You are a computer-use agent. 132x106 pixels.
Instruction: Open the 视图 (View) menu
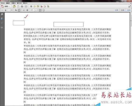point(13,3)
